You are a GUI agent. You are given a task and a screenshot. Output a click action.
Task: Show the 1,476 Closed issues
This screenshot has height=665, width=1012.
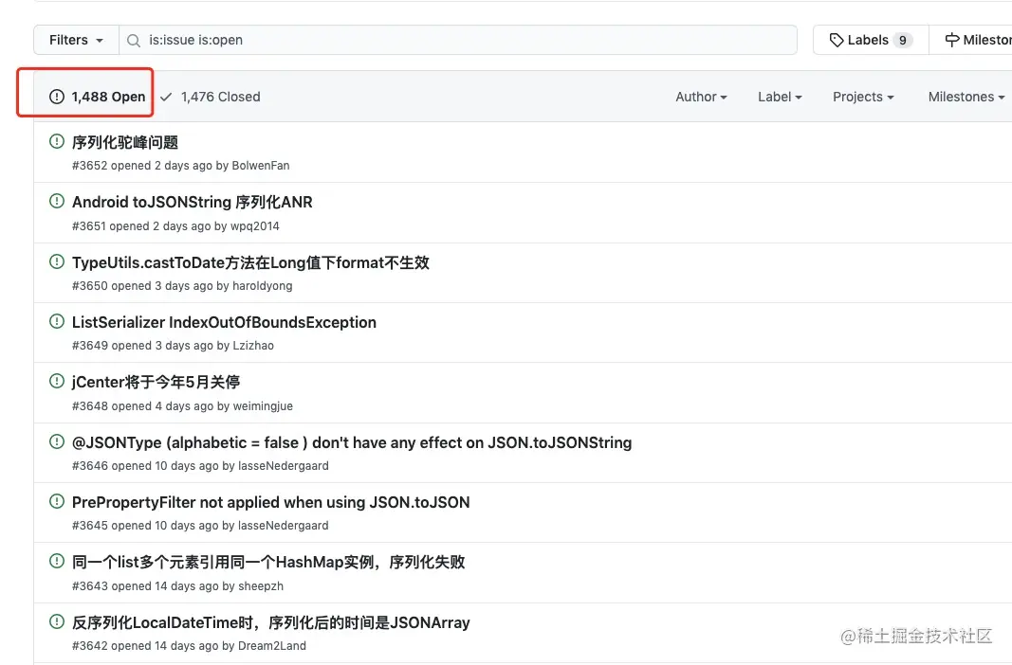(x=211, y=97)
